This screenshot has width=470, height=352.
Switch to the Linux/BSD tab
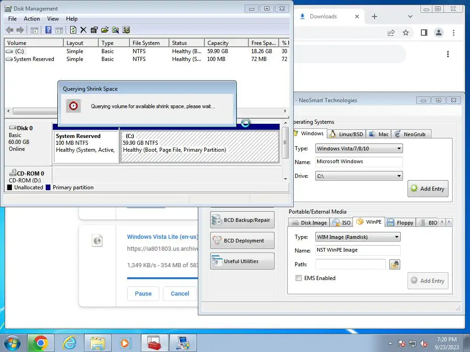pyautogui.click(x=346, y=134)
